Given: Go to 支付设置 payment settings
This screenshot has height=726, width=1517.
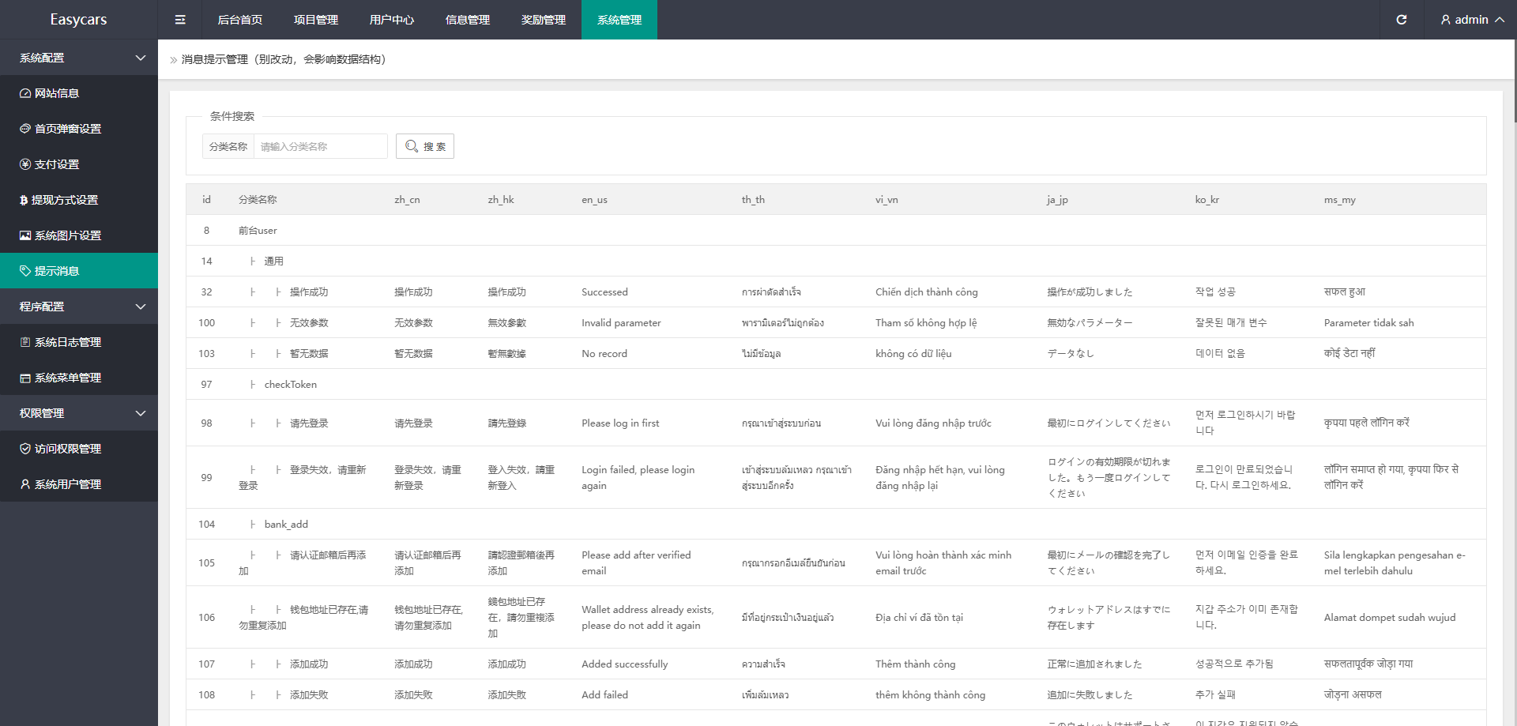Looking at the screenshot, I should tap(57, 164).
